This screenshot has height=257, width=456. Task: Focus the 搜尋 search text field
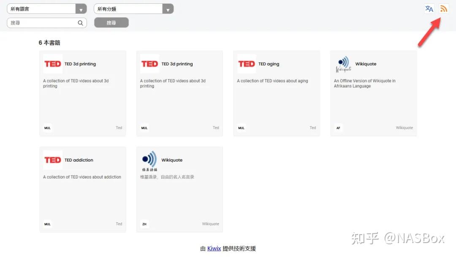pos(47,23)
